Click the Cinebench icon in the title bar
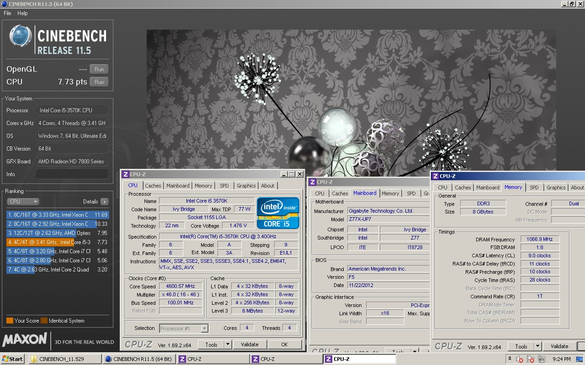 tap(4, 4)
